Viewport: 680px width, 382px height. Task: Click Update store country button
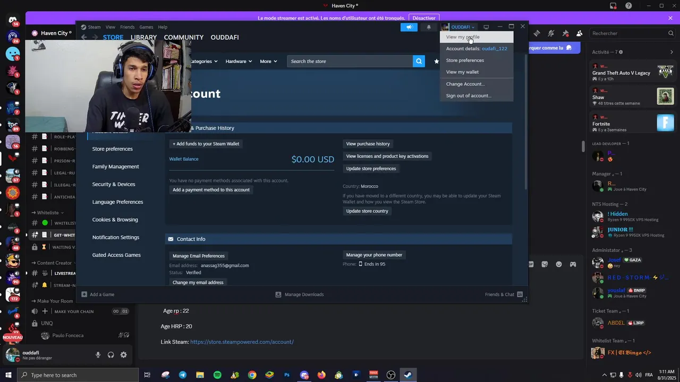[x=367, y=211]
